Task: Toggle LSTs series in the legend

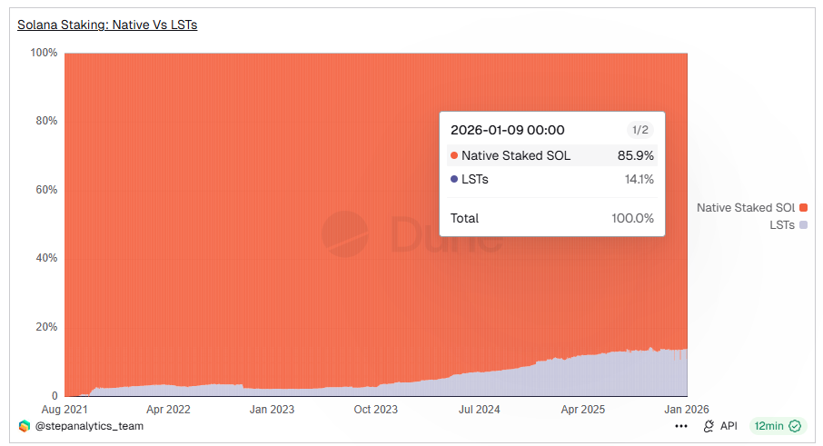Action: [781, 224]
